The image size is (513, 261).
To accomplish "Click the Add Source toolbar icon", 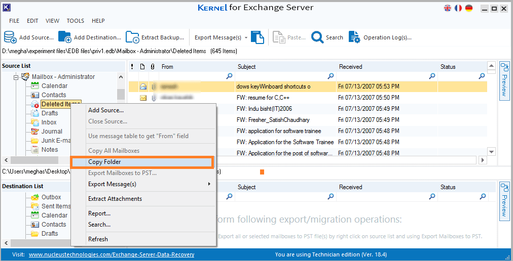I will pos(10,37).
